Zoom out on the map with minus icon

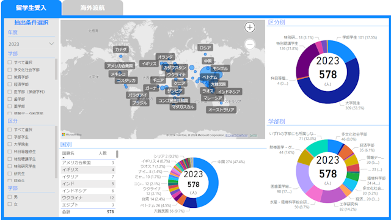250,44
